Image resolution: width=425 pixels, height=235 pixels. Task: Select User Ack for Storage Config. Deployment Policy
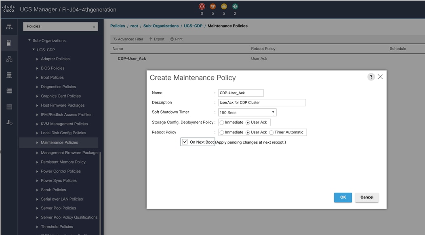[x=248, y=123]
